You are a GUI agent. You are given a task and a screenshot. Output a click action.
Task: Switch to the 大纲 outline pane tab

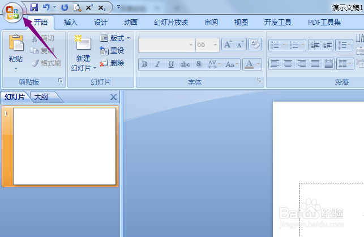point(42,97)
